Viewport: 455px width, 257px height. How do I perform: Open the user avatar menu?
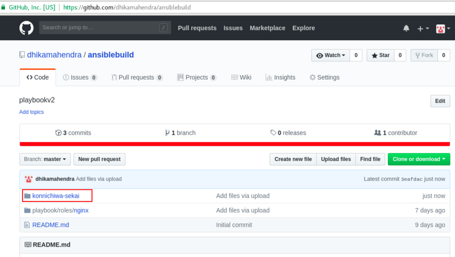click(443, 29)
